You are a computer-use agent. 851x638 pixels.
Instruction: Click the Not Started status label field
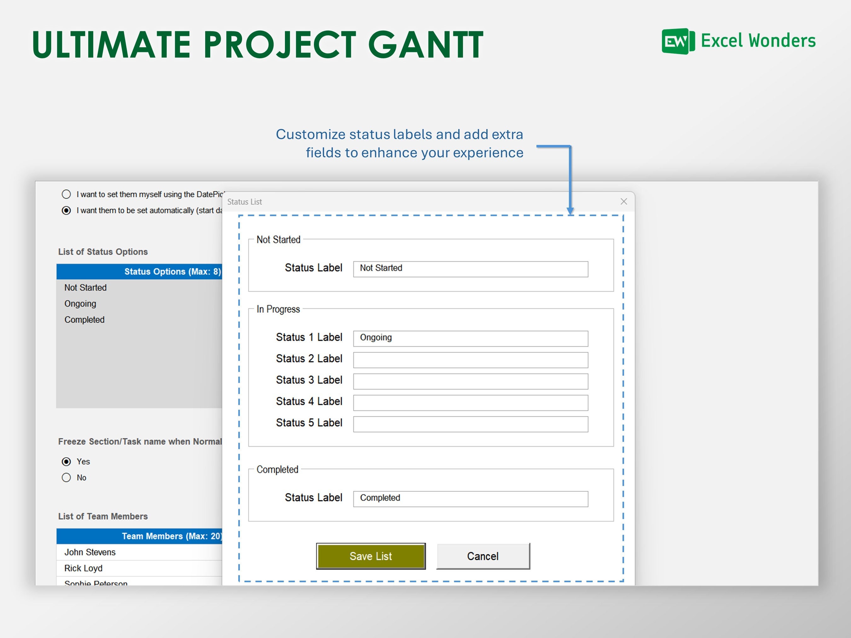[470, 268]
